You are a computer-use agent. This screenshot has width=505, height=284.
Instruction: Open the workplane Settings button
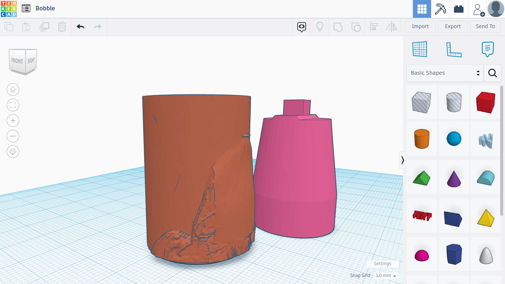click(x=382, y=264)
